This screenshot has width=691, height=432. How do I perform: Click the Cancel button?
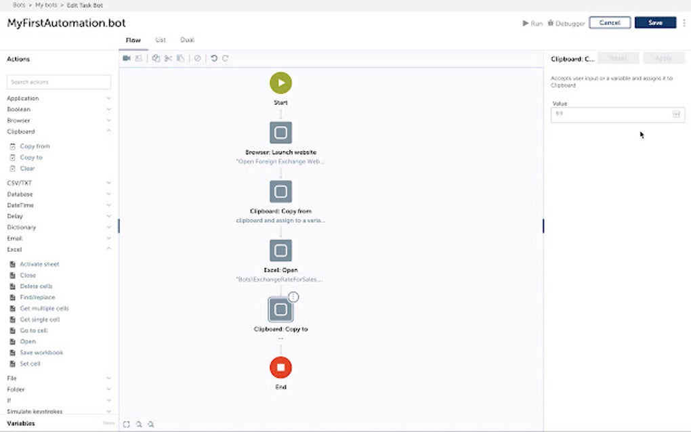tap(609, 22)
